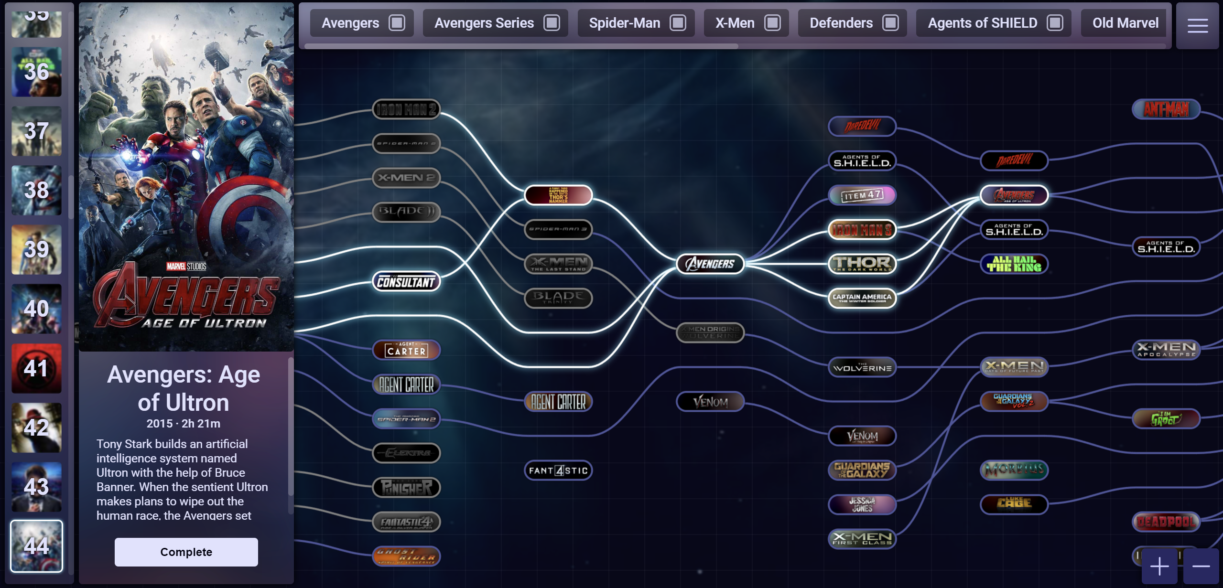The width and height of the screenshot is (1223, 588).
Task: Open the Item 47 node
Action: 862,195
